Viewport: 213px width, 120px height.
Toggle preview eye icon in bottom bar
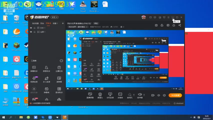coord(159,95)
